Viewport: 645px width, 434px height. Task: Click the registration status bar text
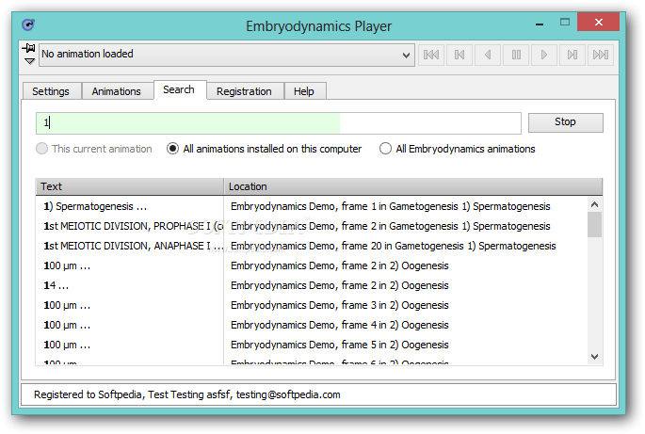click(187, 394)
